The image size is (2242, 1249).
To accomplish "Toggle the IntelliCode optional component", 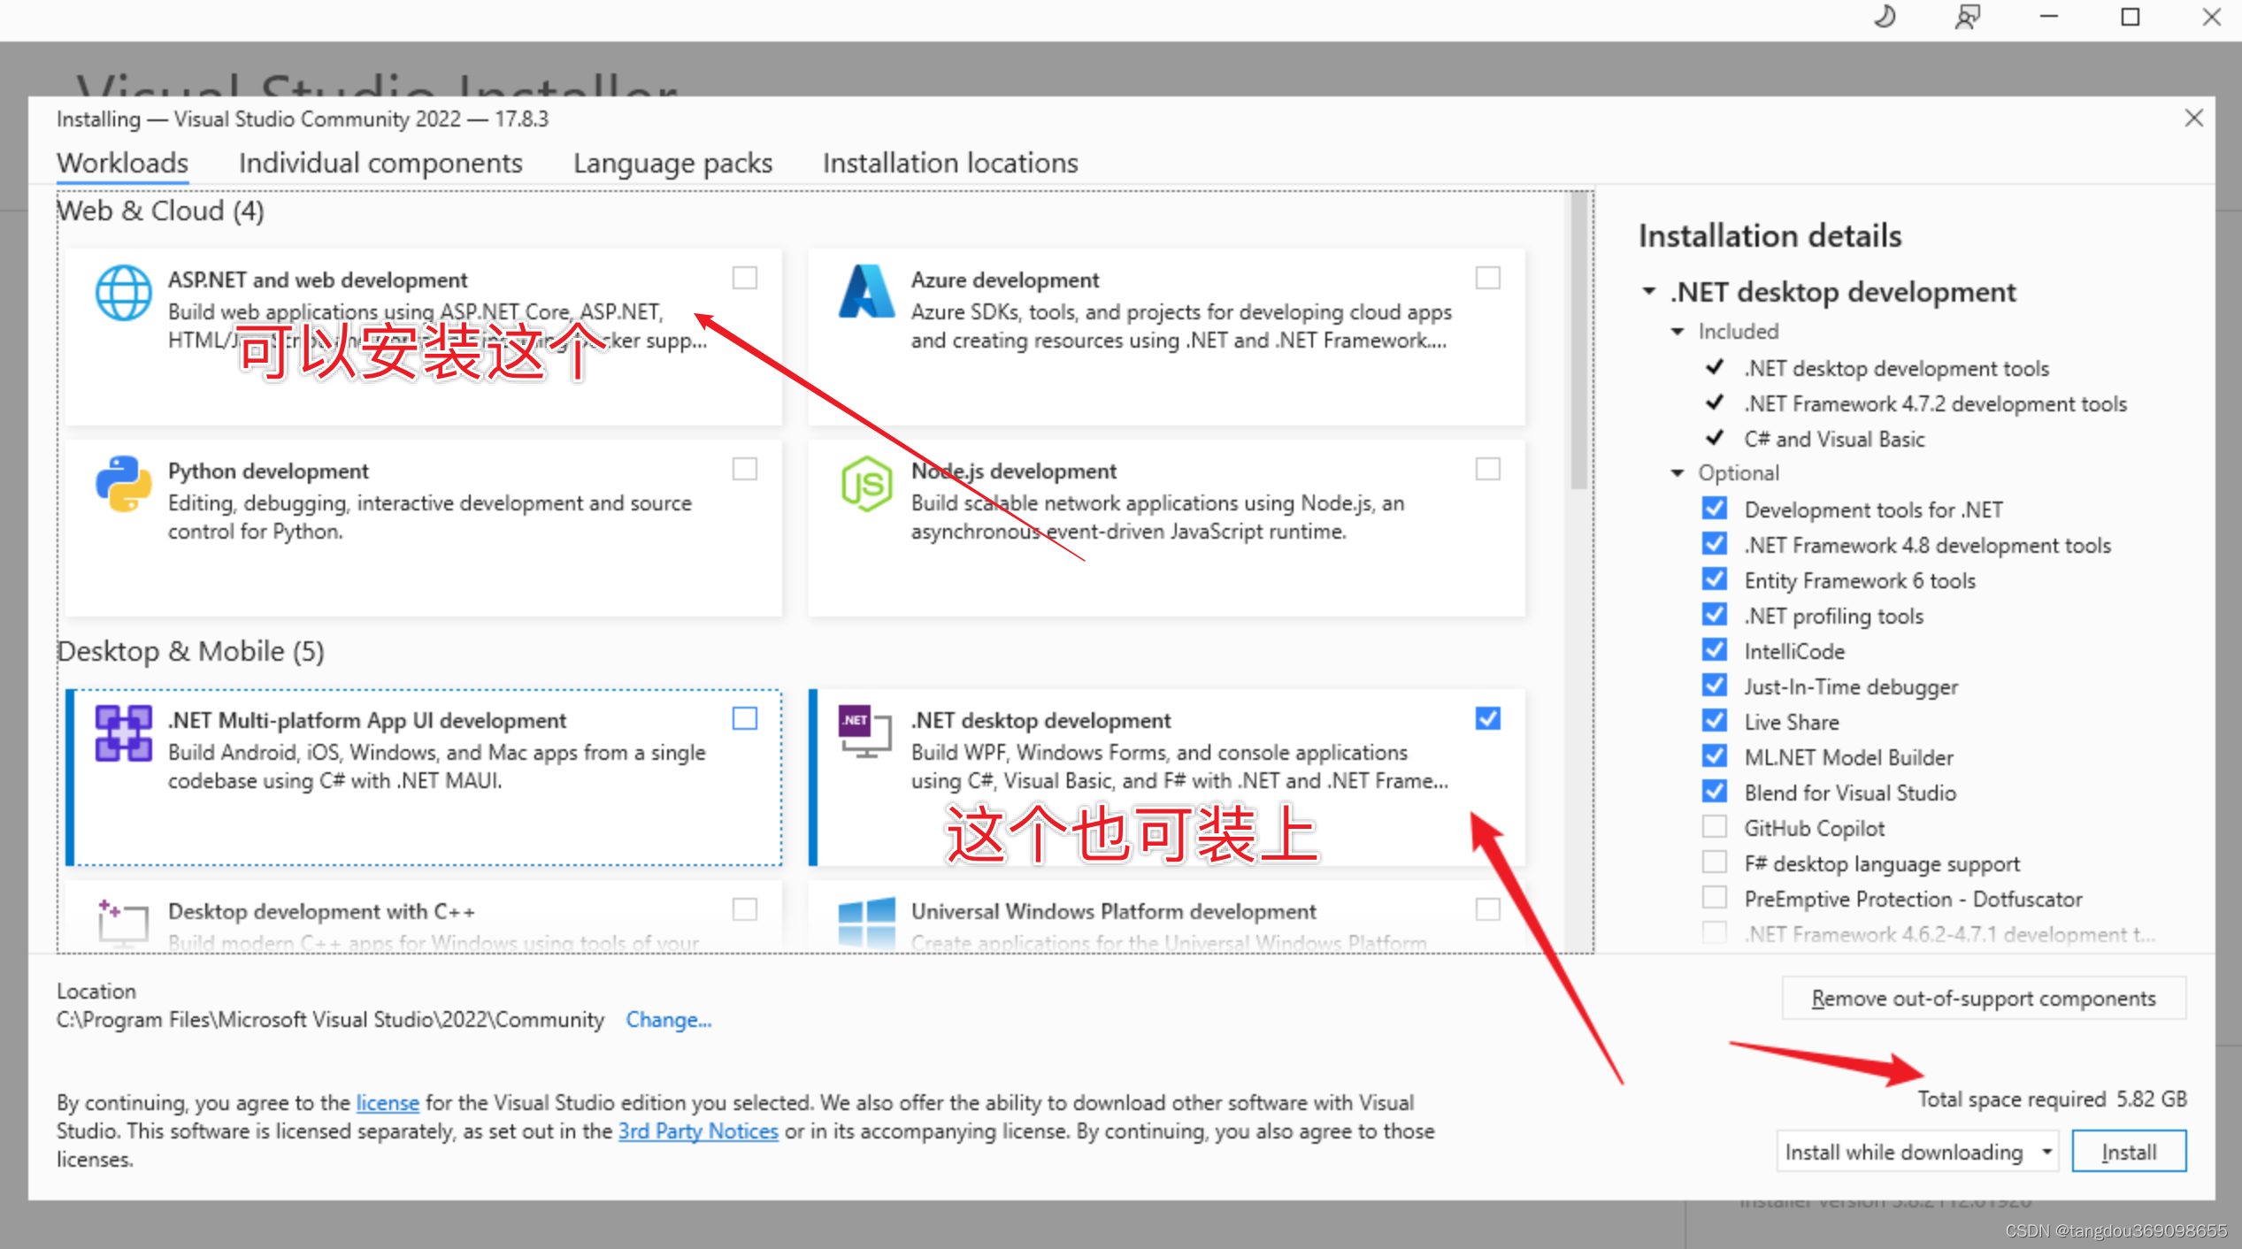I will coord(1715,650).
